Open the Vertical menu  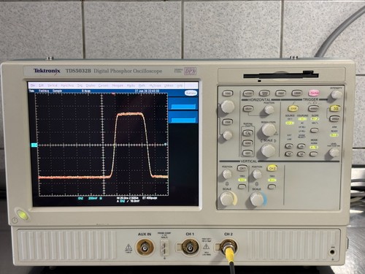pyautogui.click(x=53, y=85)
